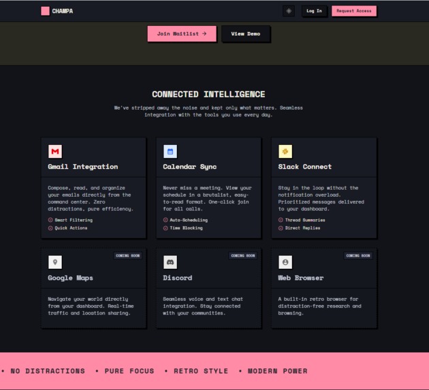Click the Request Access button
This screenshot has width=429, height=390.
354,11
